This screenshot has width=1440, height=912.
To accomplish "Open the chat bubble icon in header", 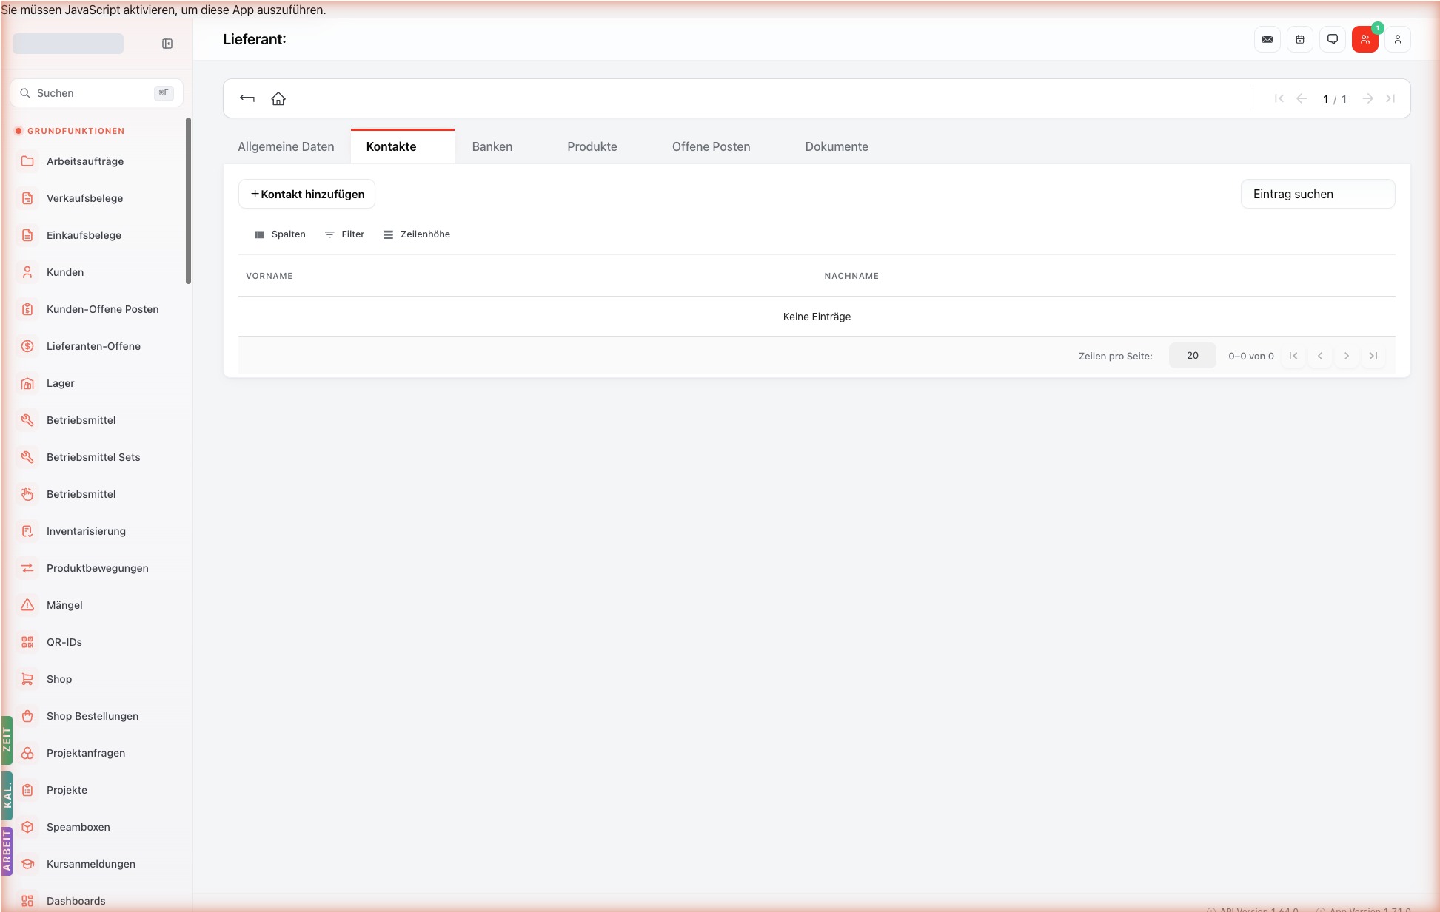I will point(1333,39).
